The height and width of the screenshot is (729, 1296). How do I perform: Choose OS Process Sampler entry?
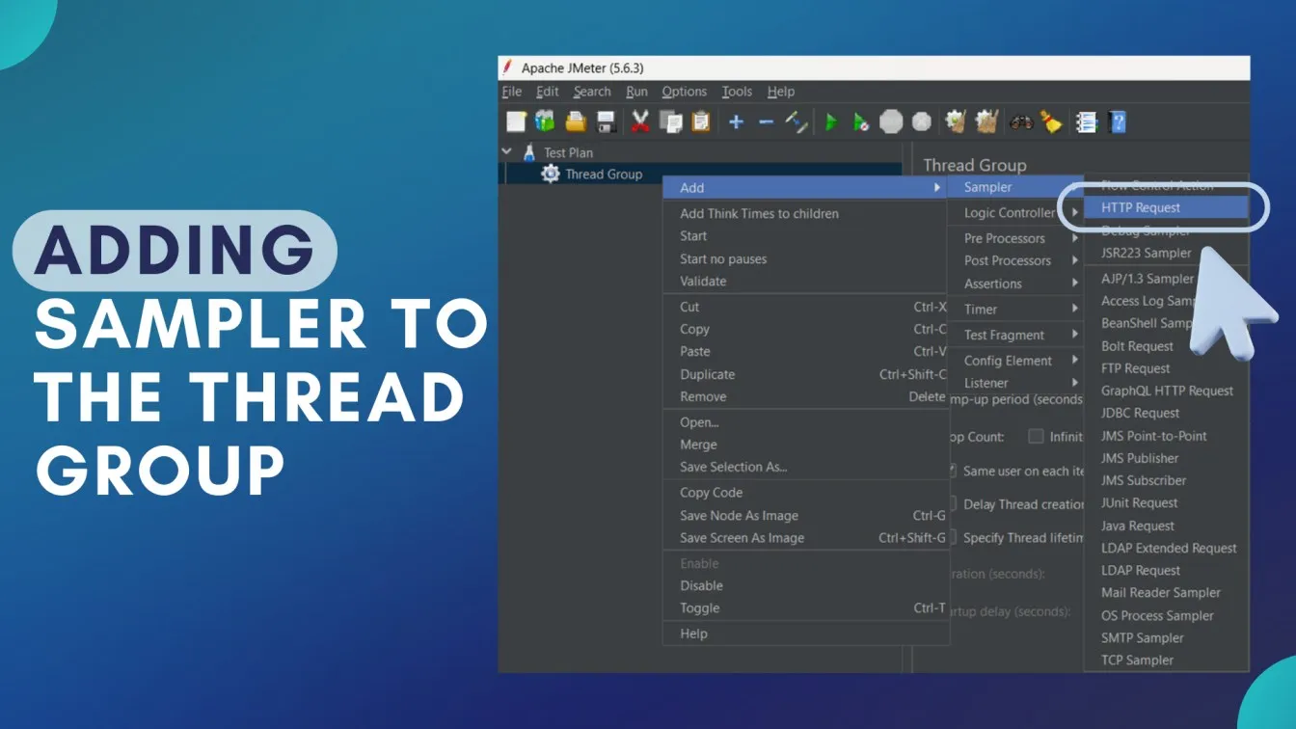(x=1167, y=615)
